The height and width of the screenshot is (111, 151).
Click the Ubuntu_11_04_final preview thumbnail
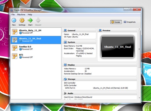[118, 47]
